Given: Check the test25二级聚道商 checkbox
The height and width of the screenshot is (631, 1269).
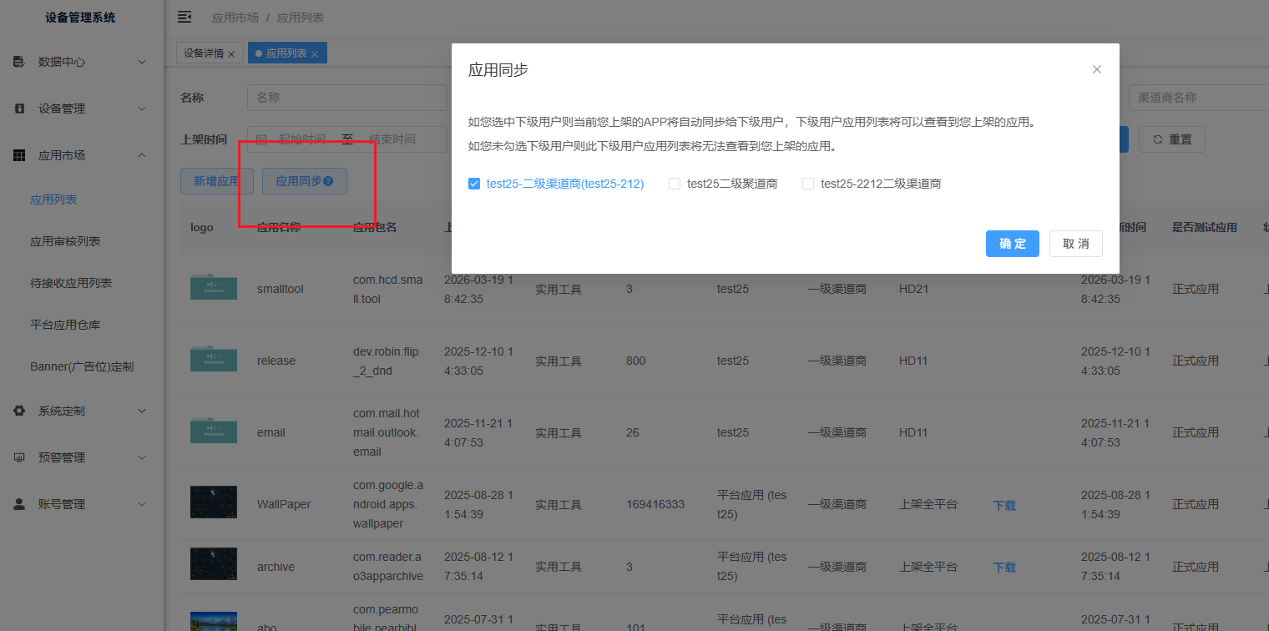Looking at the screenshot, I should point(675,184).
